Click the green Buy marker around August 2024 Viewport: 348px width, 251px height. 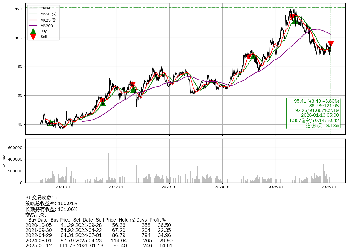(253, 56)
